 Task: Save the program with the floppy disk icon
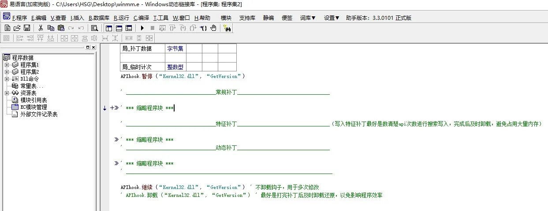[26, 28]
